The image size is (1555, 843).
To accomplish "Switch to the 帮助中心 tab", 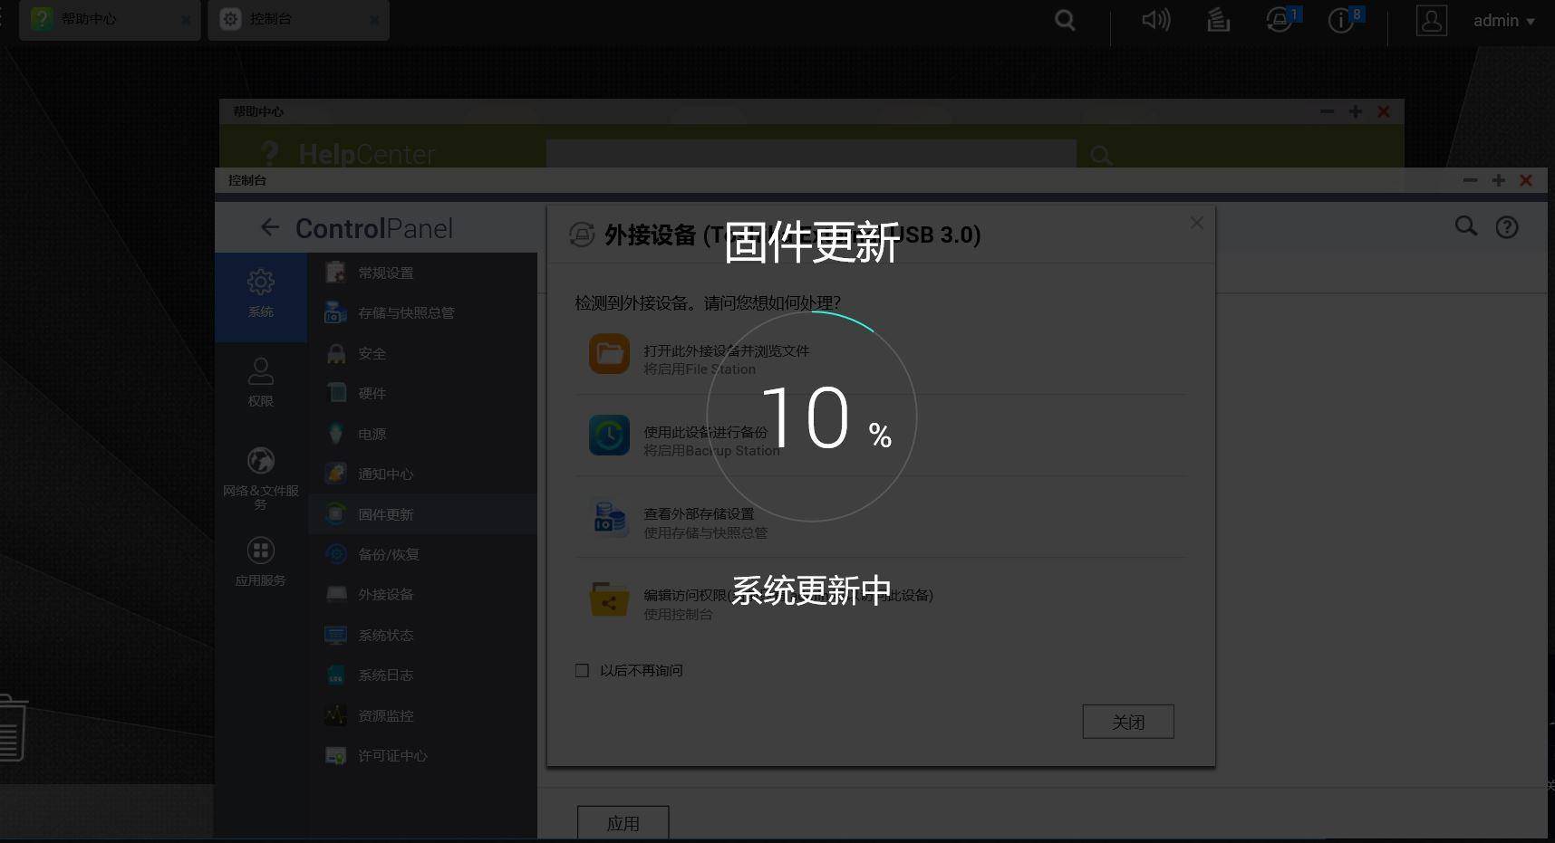I will click(x=100, y=19).
